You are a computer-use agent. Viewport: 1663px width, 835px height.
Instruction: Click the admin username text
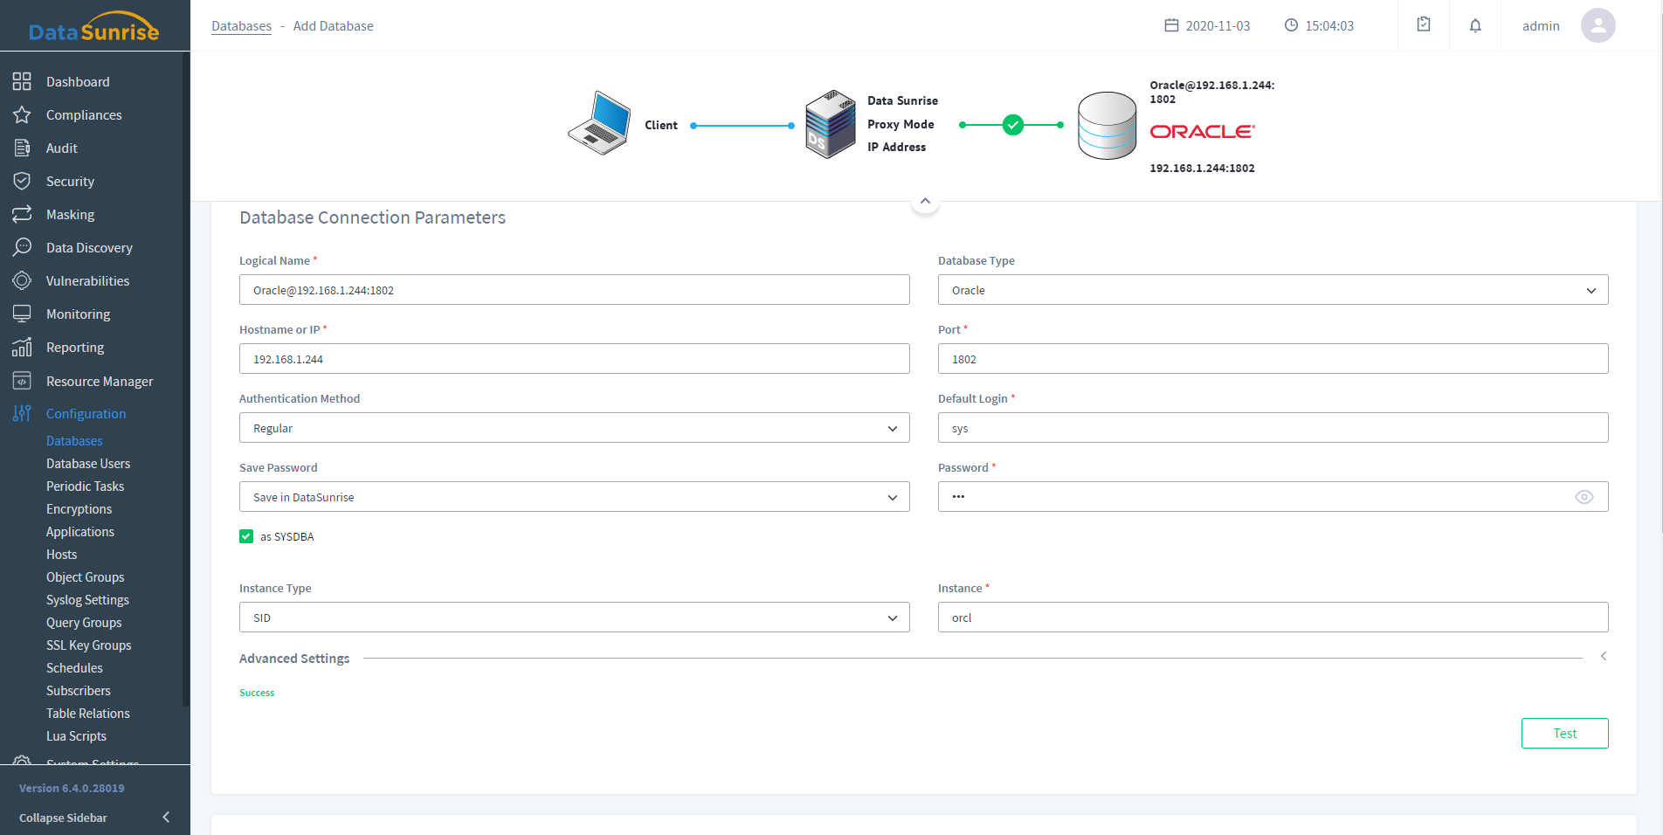point(1541,26)
